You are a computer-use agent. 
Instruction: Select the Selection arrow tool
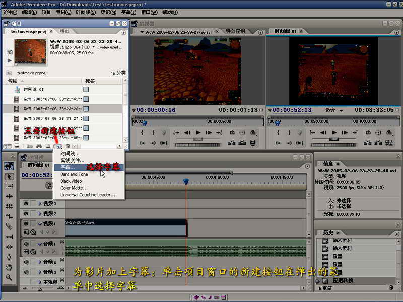[9, 177]
